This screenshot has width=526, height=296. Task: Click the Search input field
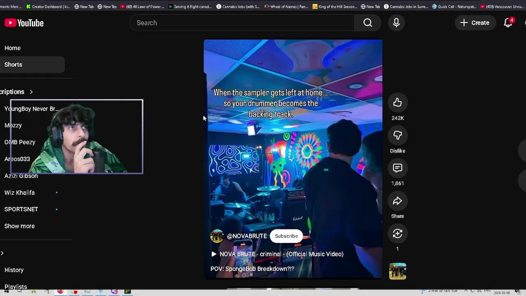(242, 23)
